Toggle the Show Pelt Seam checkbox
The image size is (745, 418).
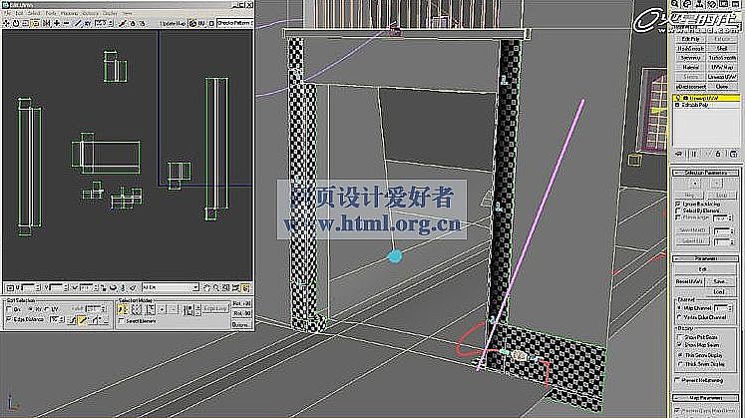(x=679, y=337)
